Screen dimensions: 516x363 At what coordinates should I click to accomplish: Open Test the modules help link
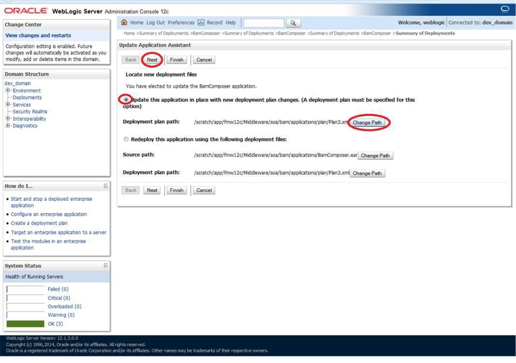(48, 244)
